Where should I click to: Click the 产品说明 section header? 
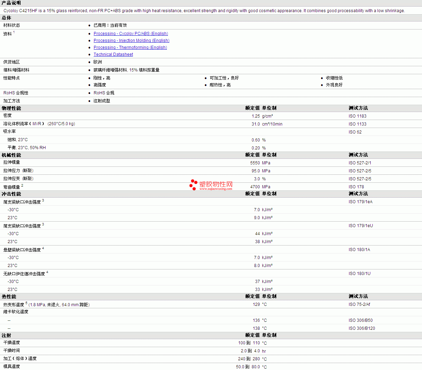(11, 3)
